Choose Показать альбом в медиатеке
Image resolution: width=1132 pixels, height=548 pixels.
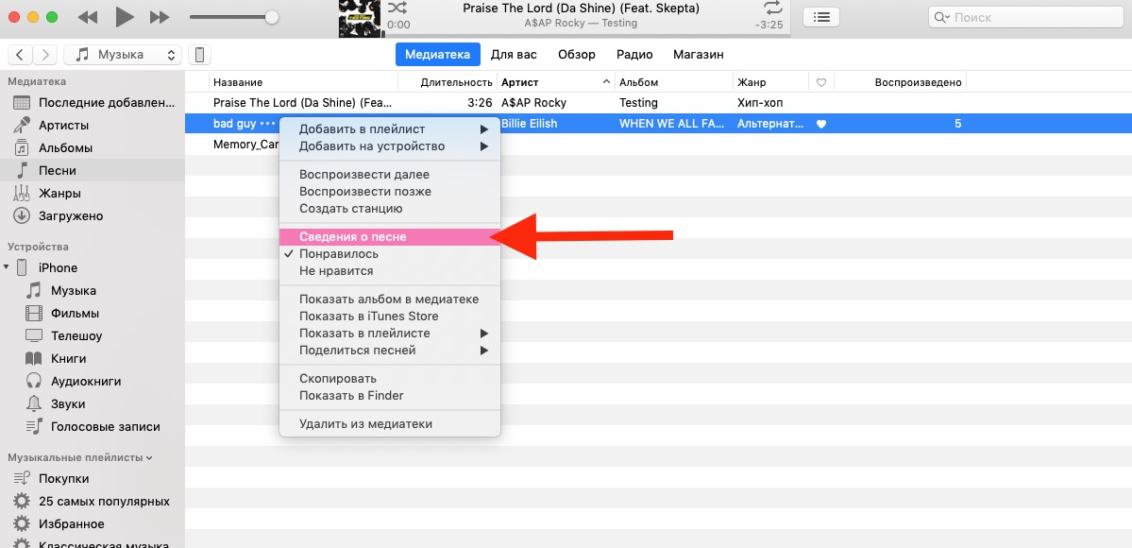(x=390, y=300)
